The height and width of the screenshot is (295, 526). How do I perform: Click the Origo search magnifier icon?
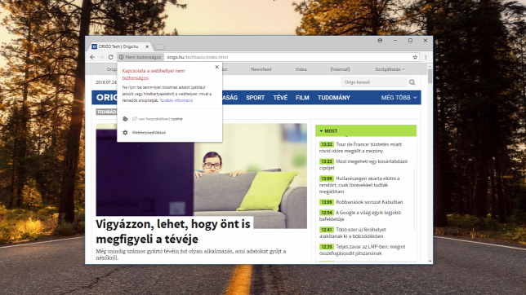coord(412,82)
